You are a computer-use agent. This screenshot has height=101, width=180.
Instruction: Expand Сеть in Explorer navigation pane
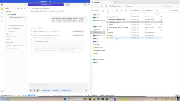coord(92,63)
